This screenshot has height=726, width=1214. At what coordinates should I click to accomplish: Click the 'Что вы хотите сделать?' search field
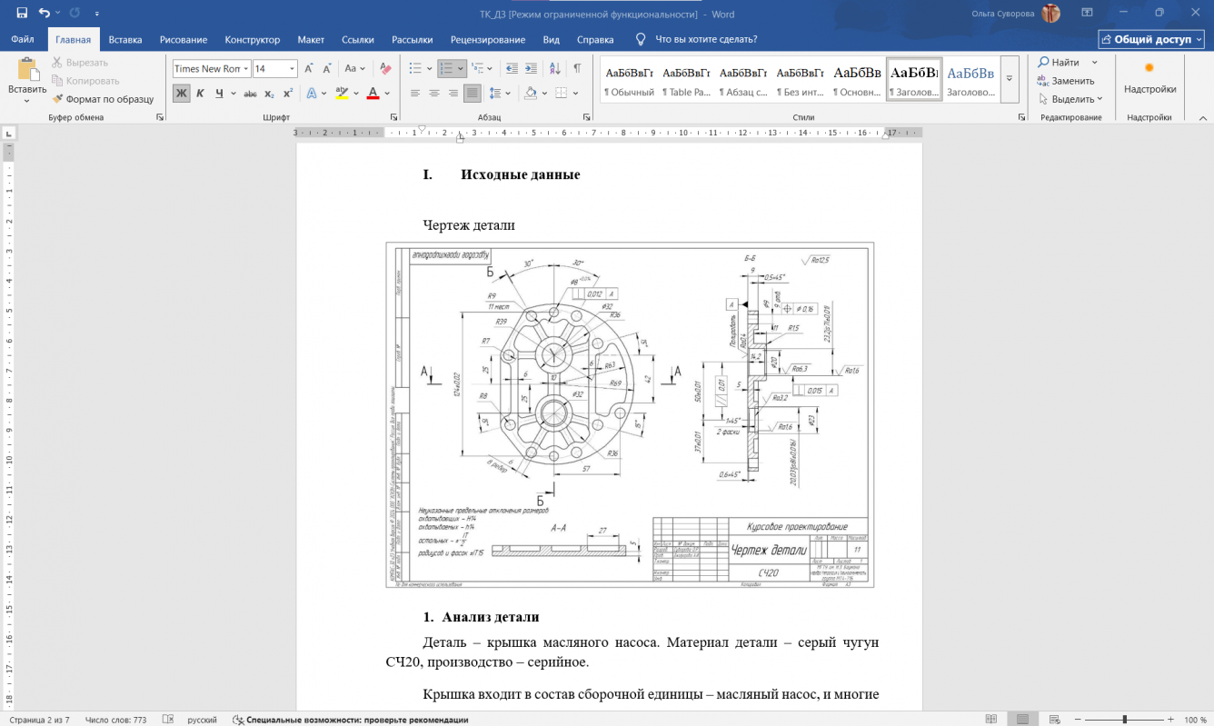(x=706, y=40)
